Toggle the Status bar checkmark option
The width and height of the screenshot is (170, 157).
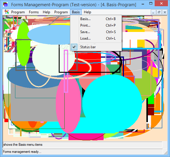pos(96,47)
